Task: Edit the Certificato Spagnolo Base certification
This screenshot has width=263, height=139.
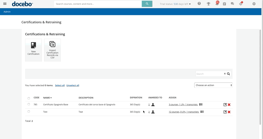Action: [x=225, y=104]
